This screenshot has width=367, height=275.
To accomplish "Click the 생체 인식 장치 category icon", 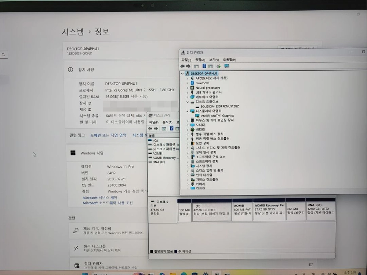I will [x=192, y=152].
